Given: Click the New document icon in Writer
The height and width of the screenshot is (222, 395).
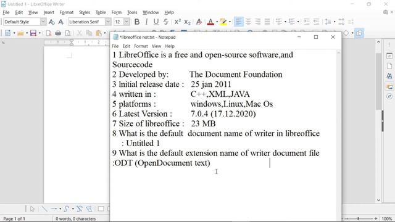Looking at the screenshot, I should coord(7,33).
